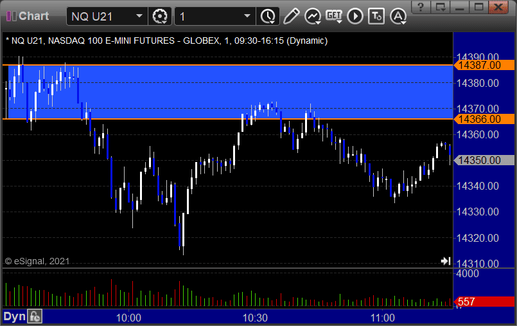Viewport: 517px width, 326px height.
Task: Select the upper orange line at 14387
Action: coord(227,65)
